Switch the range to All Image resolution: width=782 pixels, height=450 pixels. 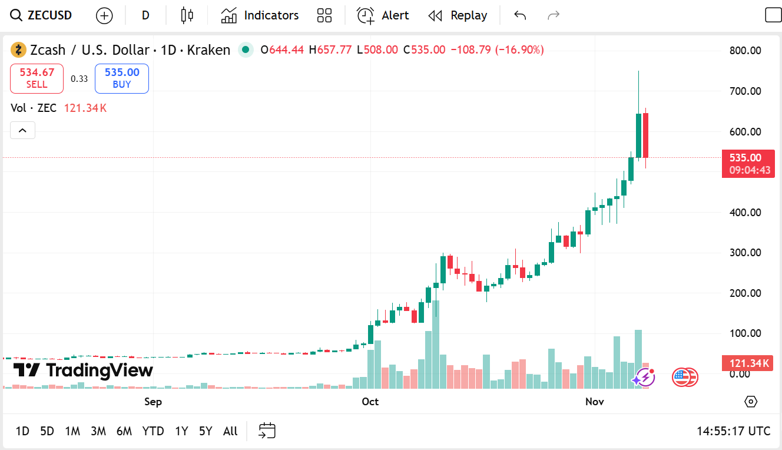coord(230,431)
